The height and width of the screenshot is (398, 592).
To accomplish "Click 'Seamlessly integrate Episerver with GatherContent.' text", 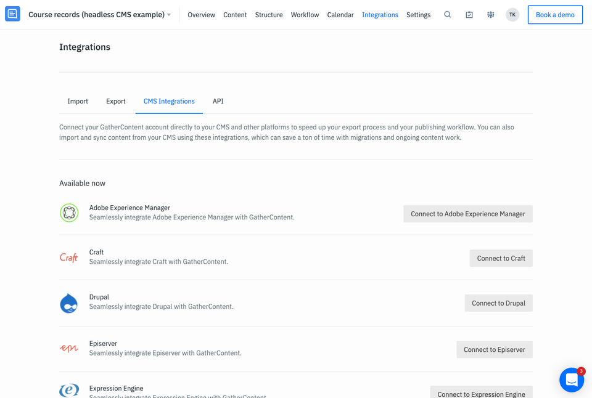I will click(x=165, y=353).
